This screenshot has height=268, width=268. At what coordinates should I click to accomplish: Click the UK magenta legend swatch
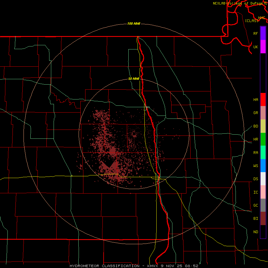pos(263,47)
